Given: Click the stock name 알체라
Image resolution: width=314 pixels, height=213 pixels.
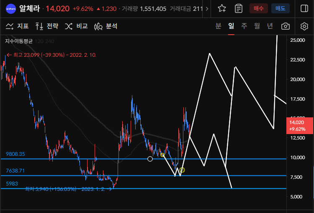Looking at the screenshot, I should (30, 9).
